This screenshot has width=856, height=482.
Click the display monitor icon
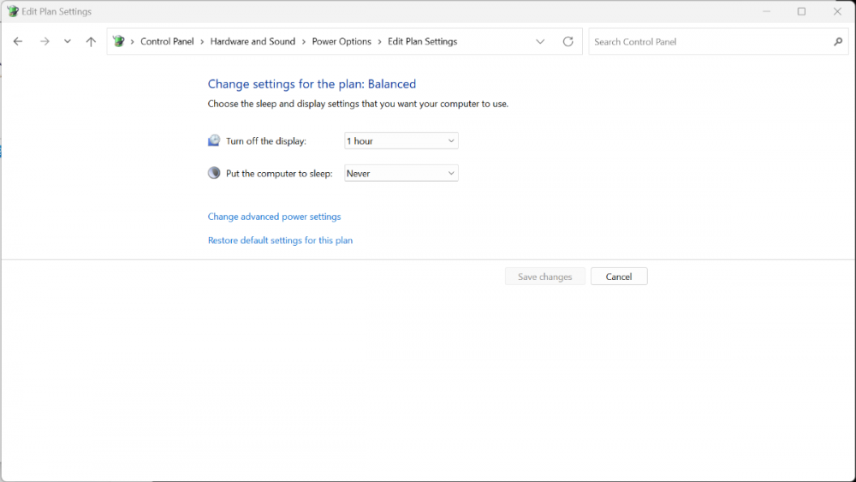(x=214, y=140)
